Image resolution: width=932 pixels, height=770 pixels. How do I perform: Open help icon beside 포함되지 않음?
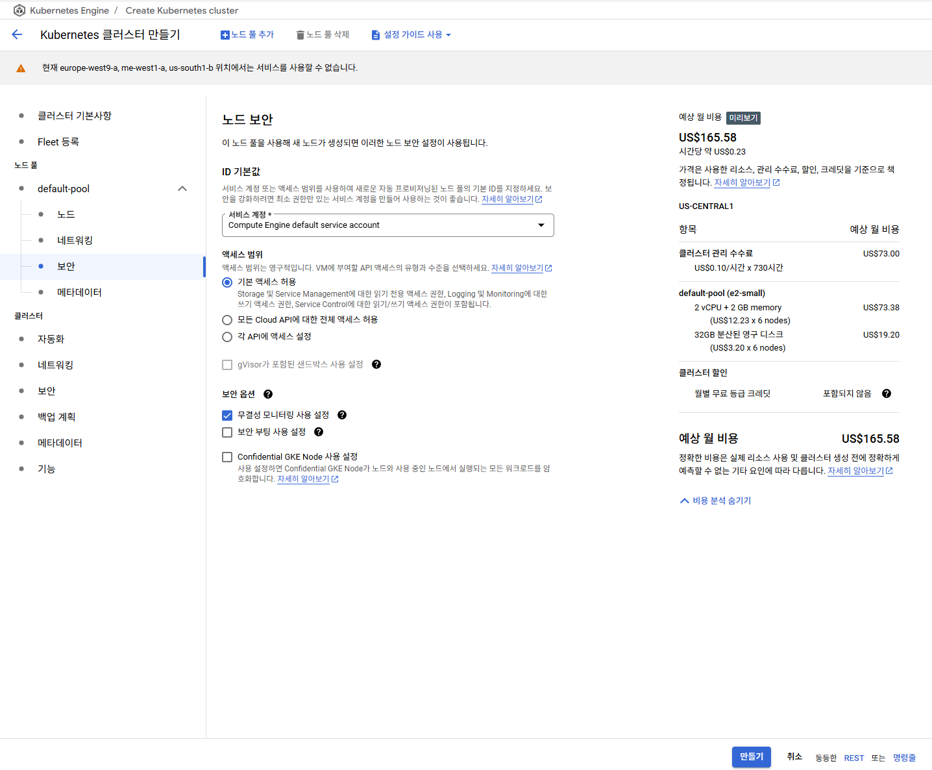pyautogui.click(x=887, y=393)
